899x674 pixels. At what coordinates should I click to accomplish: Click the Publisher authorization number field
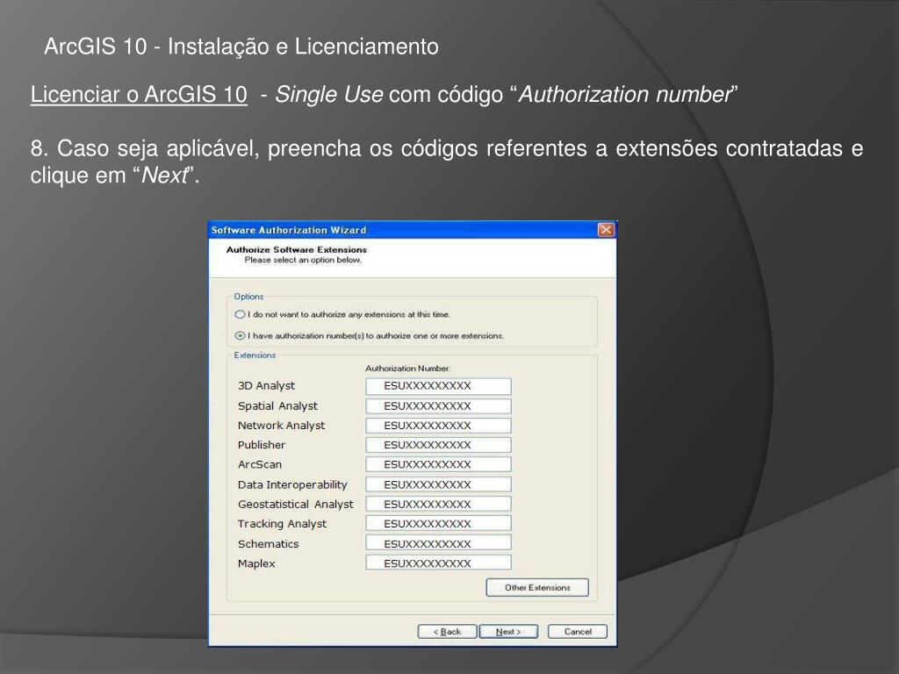tap(438, 445)
